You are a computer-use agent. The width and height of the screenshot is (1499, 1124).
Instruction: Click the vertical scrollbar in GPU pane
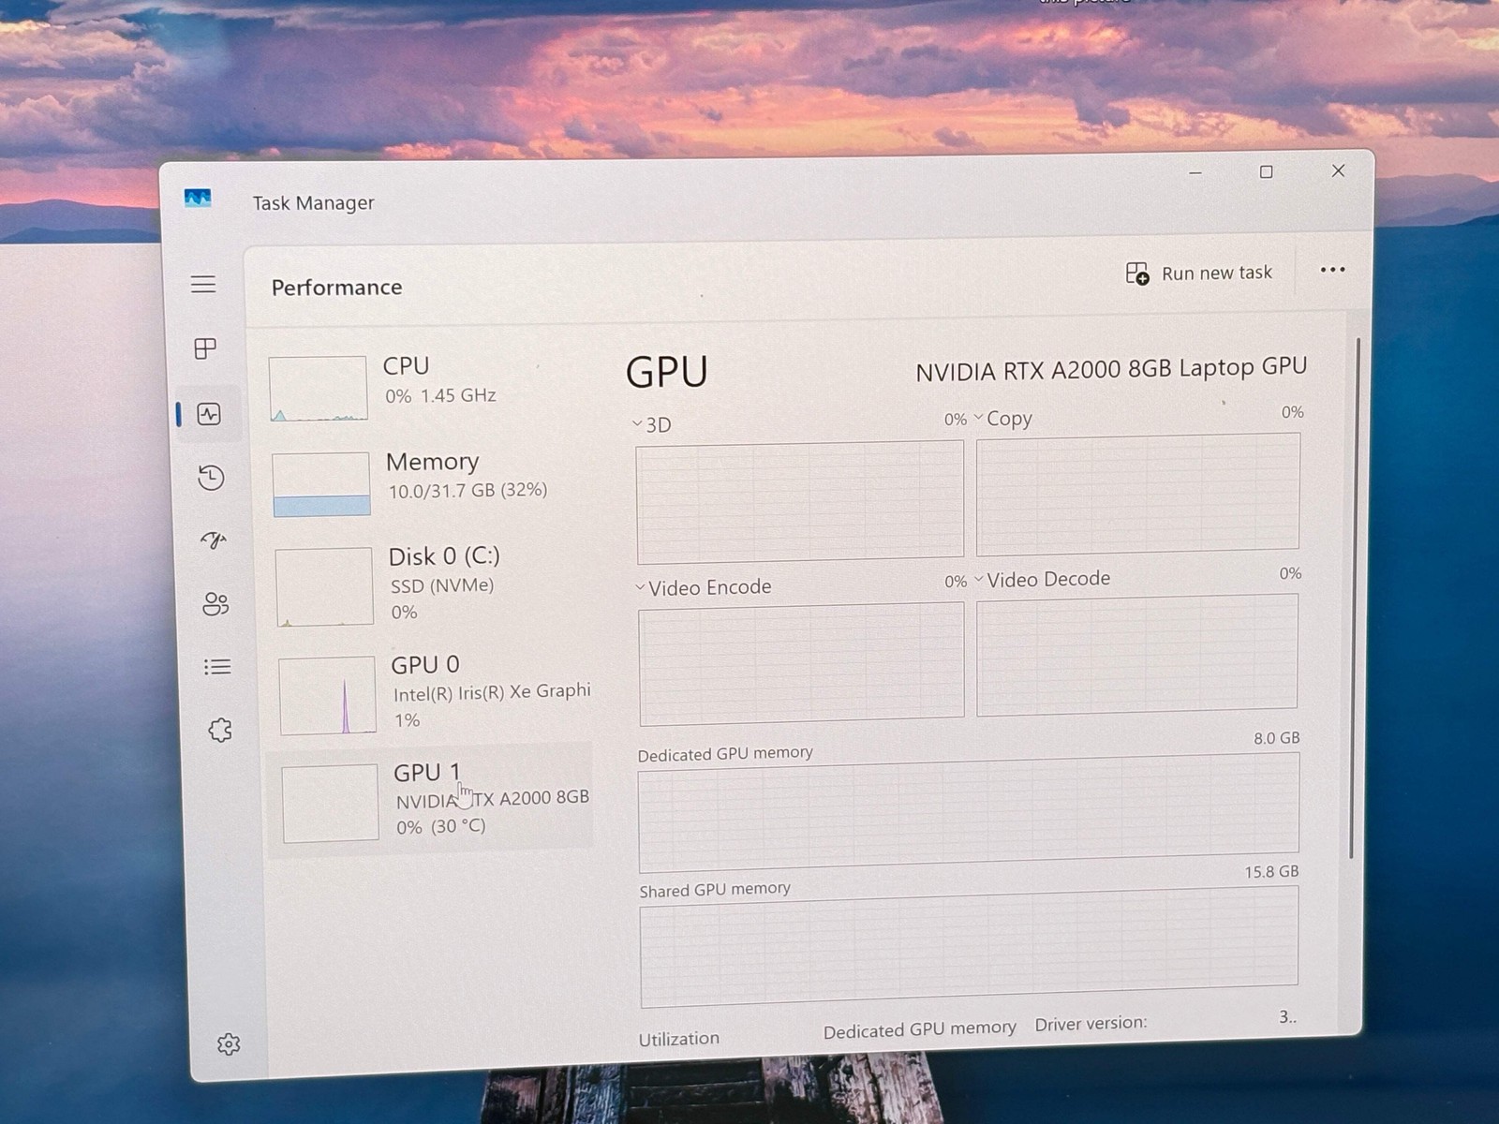pyautogui.click(x=1353, y=598)
